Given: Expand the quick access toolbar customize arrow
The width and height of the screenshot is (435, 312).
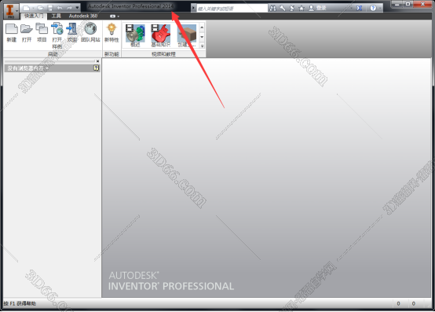Looking at the screenshot, I should (77, 8).
